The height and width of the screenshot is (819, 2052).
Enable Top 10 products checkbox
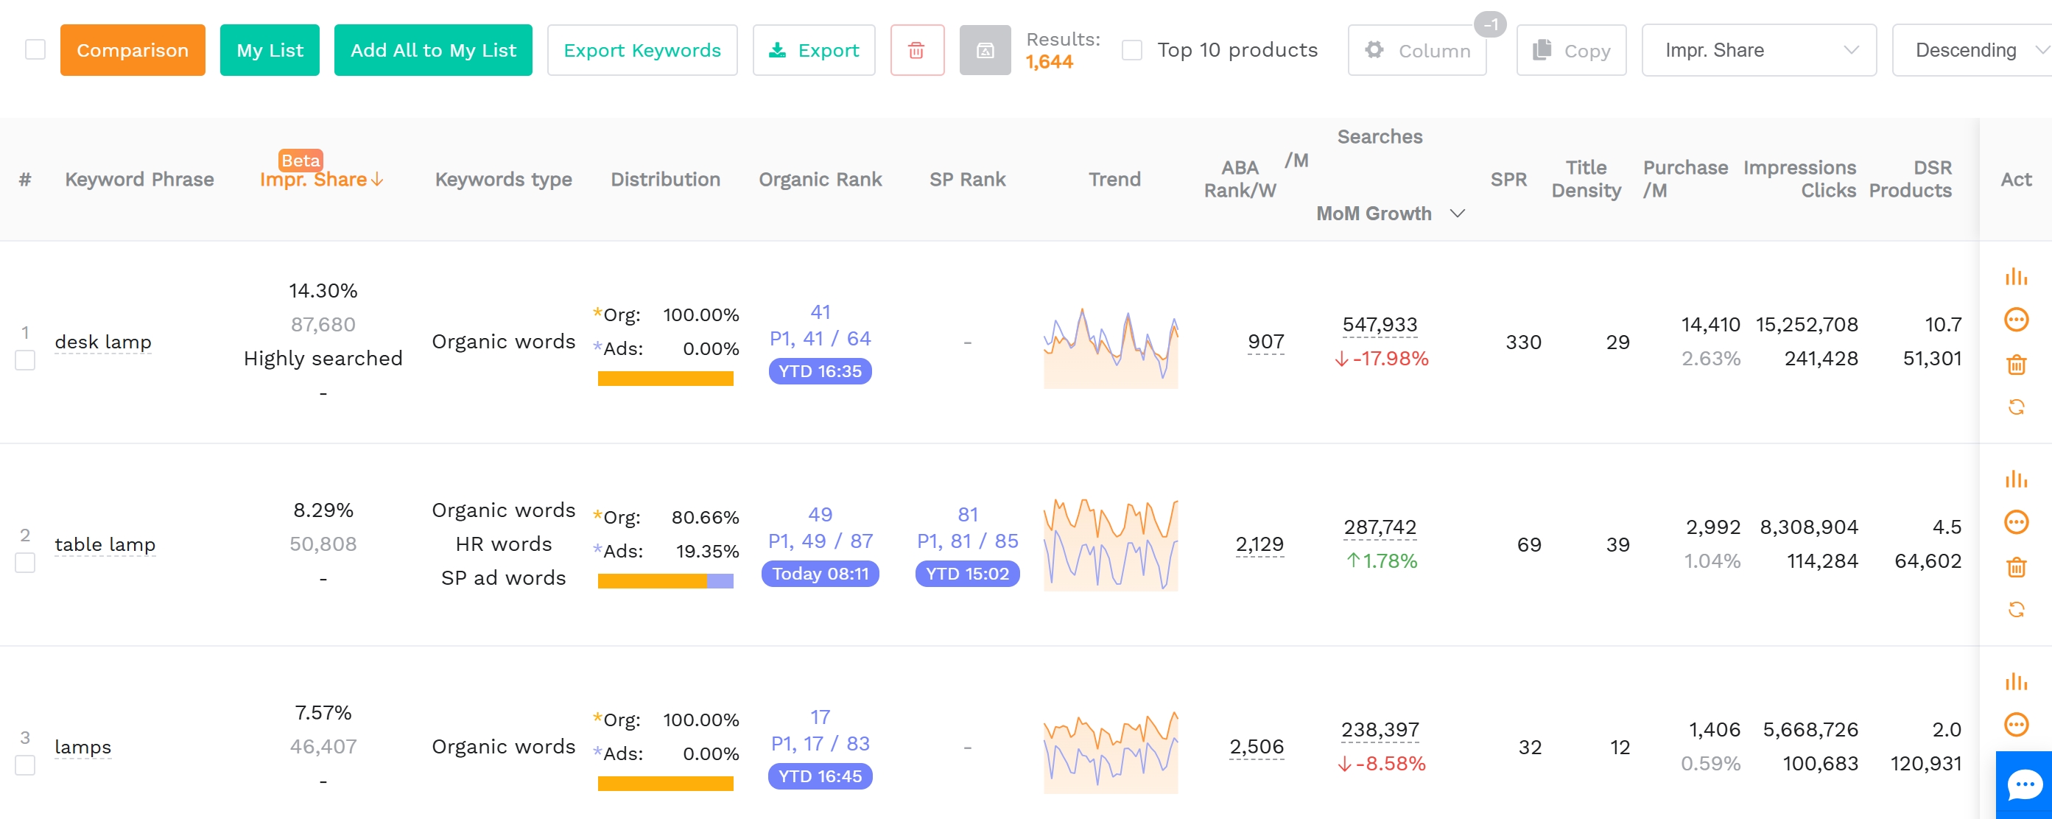pyautogui.click(x=1131, y=50)
